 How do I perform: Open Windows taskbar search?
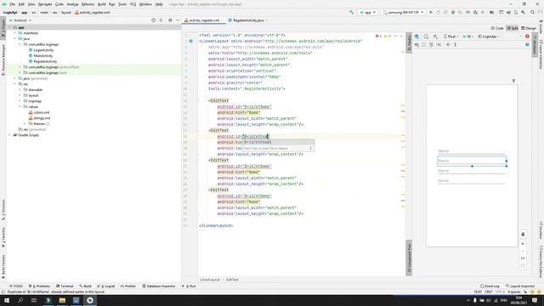(x=20, y=300)
